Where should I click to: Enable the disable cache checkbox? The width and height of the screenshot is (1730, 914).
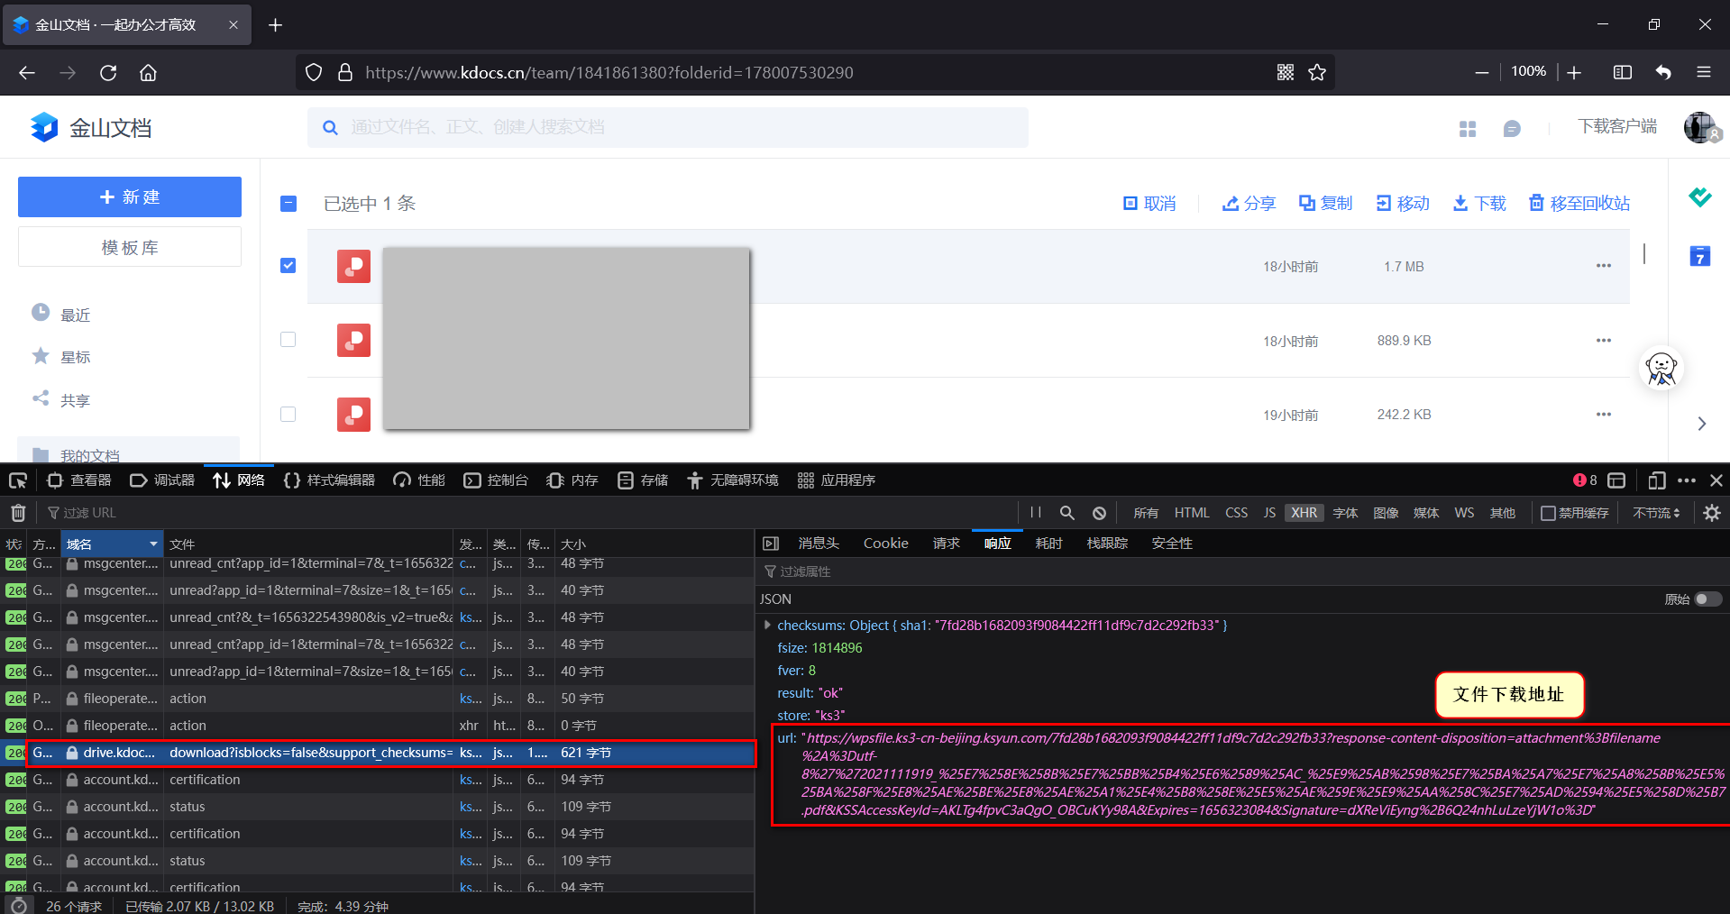tap(1548, 513)
